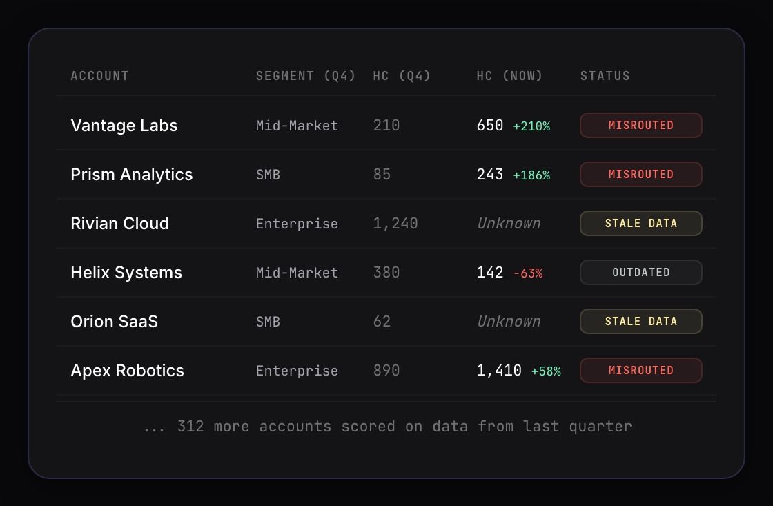Click Orion SaaS's STALE DATA badge
Viewport: 773px width, 506px height.
641,321
